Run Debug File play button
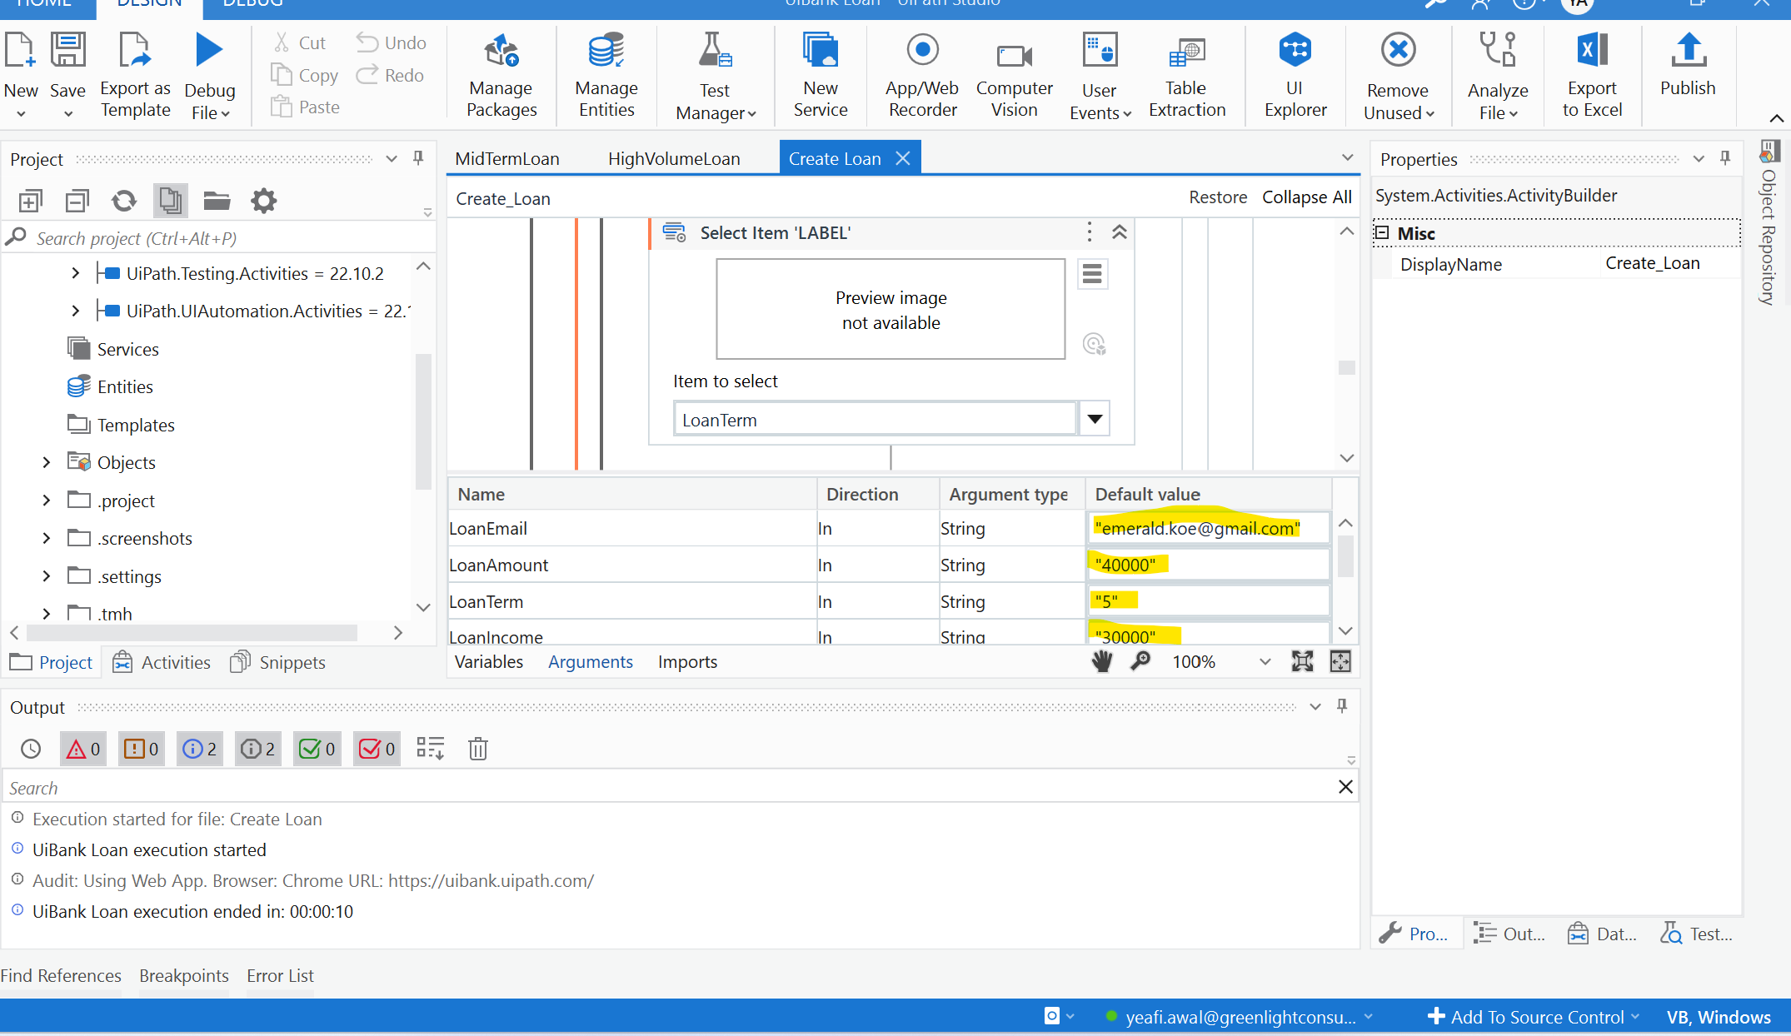Image resolution: width=1791 pixels, height=1036 pixels. (209, 50)
